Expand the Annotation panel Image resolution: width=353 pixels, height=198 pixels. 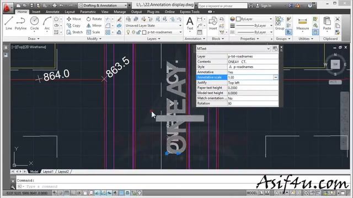click(x=195, y=39)
